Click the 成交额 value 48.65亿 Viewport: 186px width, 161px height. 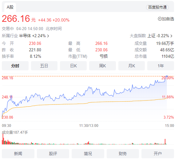167,50
